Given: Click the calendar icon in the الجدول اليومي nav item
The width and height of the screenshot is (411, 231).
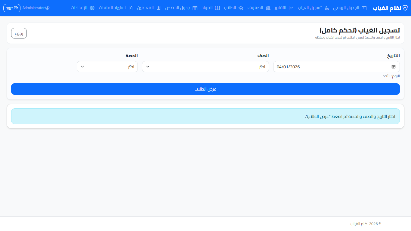Looking at the screenshot, I should pos(364,8).
